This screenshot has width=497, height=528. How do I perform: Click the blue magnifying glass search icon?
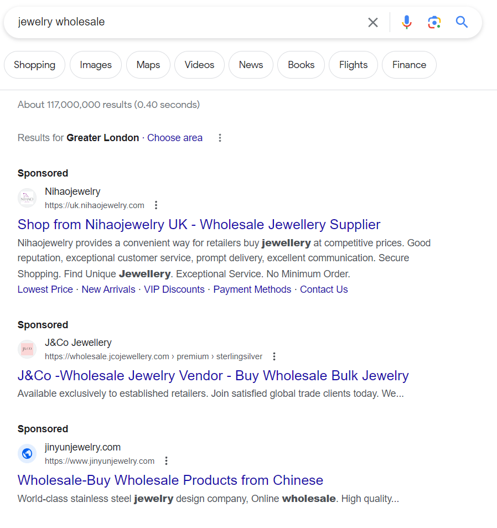click(x=462, y=22)
